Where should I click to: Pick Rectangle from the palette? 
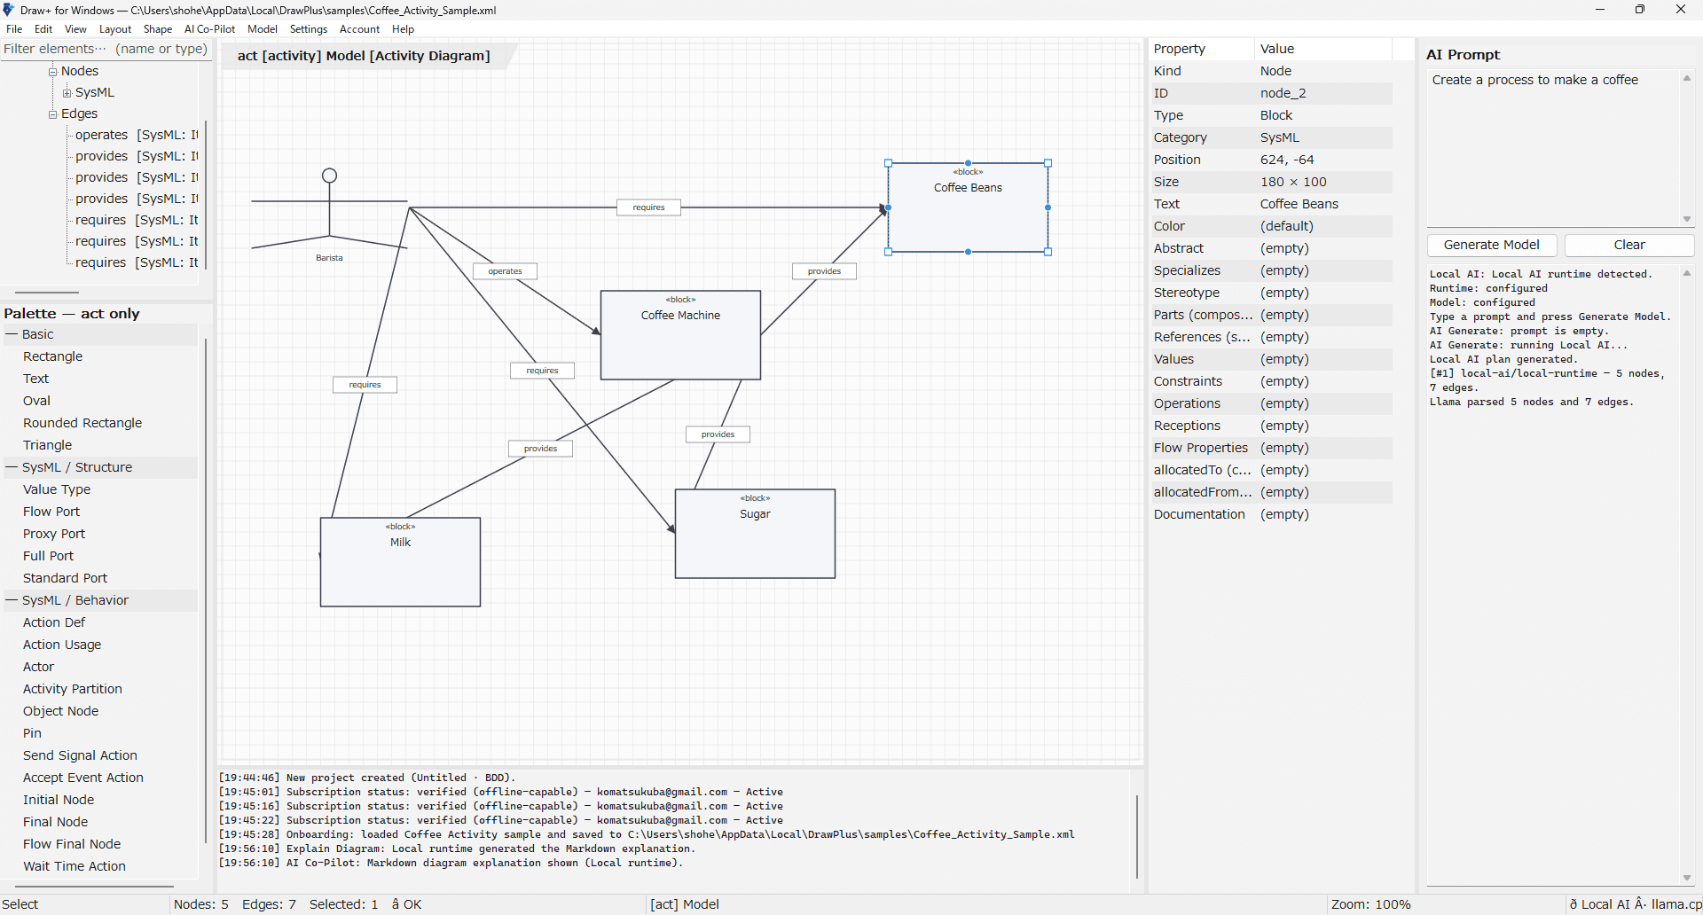53,356
